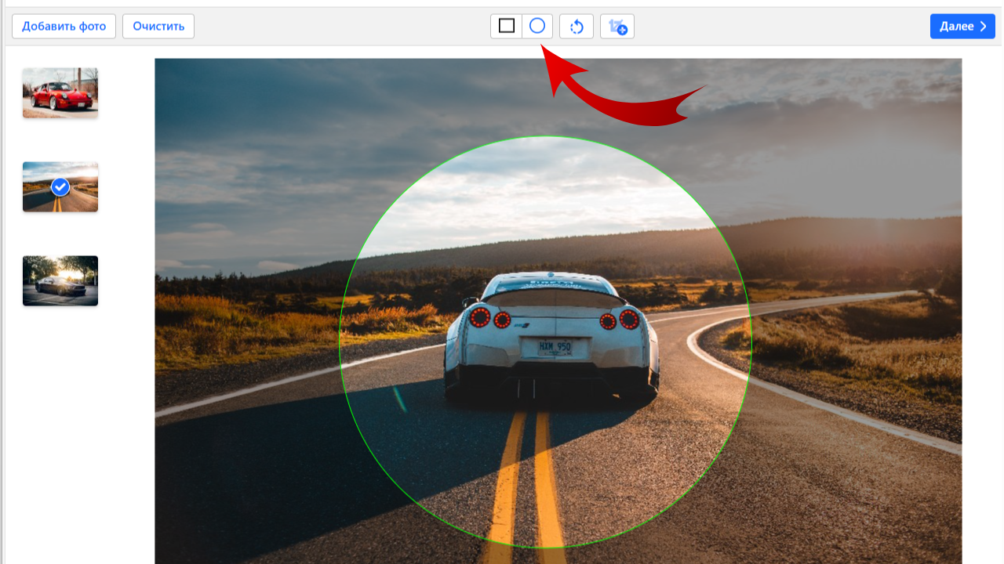Click inside the circular crop area

546,342
